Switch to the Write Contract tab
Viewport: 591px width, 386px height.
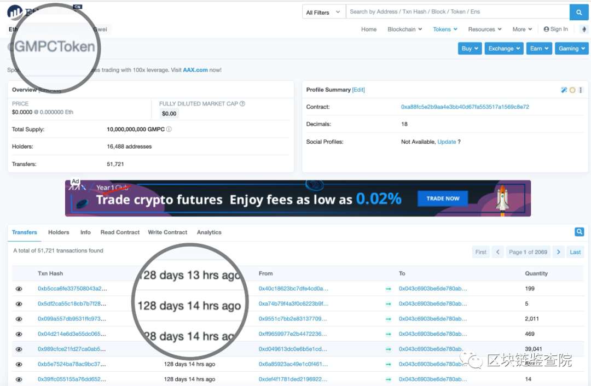(167, 232)
